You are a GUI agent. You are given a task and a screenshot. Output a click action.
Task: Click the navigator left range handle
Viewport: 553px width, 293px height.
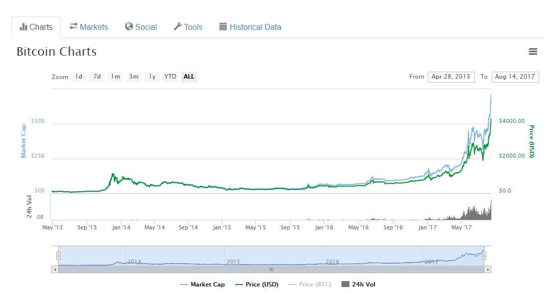pos(59,256)
